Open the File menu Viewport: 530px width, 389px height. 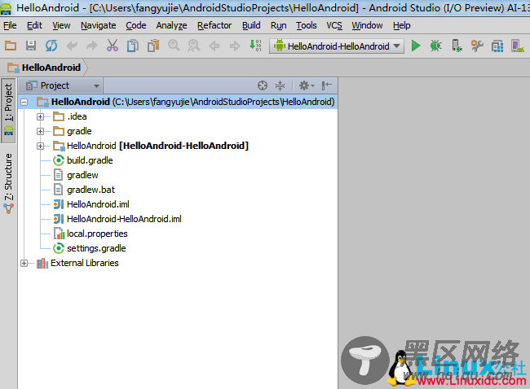pyautogui.click(x=10, y=26)
